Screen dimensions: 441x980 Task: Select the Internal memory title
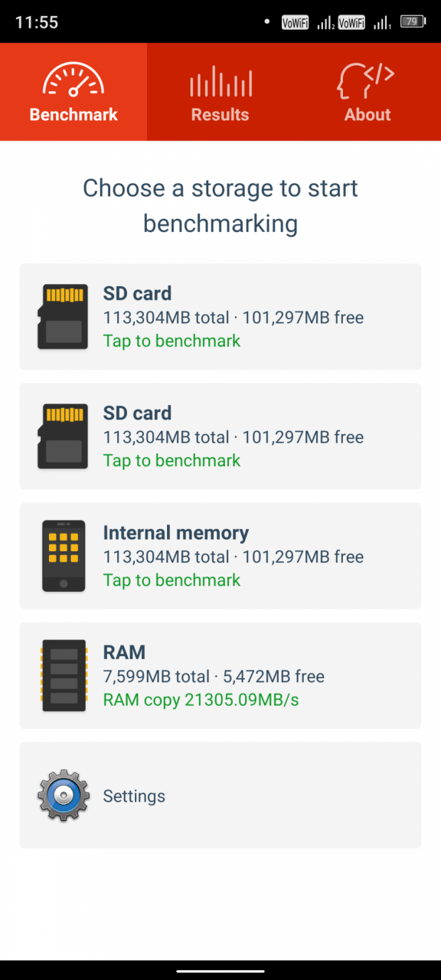176,533
